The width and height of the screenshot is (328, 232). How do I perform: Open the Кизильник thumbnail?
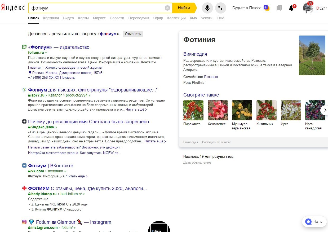(267, 110)
